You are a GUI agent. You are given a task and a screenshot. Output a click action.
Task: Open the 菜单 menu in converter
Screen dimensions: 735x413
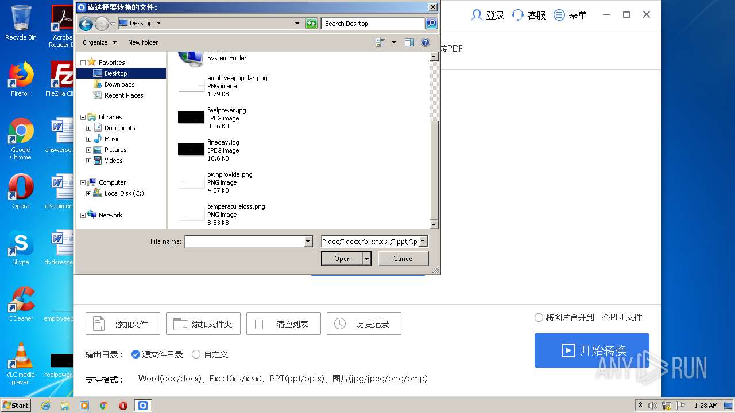(570, 15)
